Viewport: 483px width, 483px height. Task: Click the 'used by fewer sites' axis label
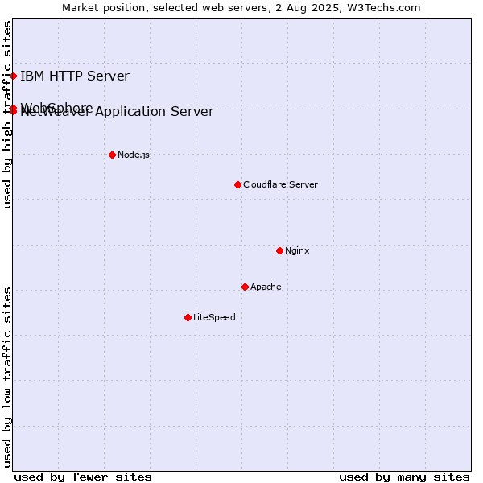click(x=83, y=477)
